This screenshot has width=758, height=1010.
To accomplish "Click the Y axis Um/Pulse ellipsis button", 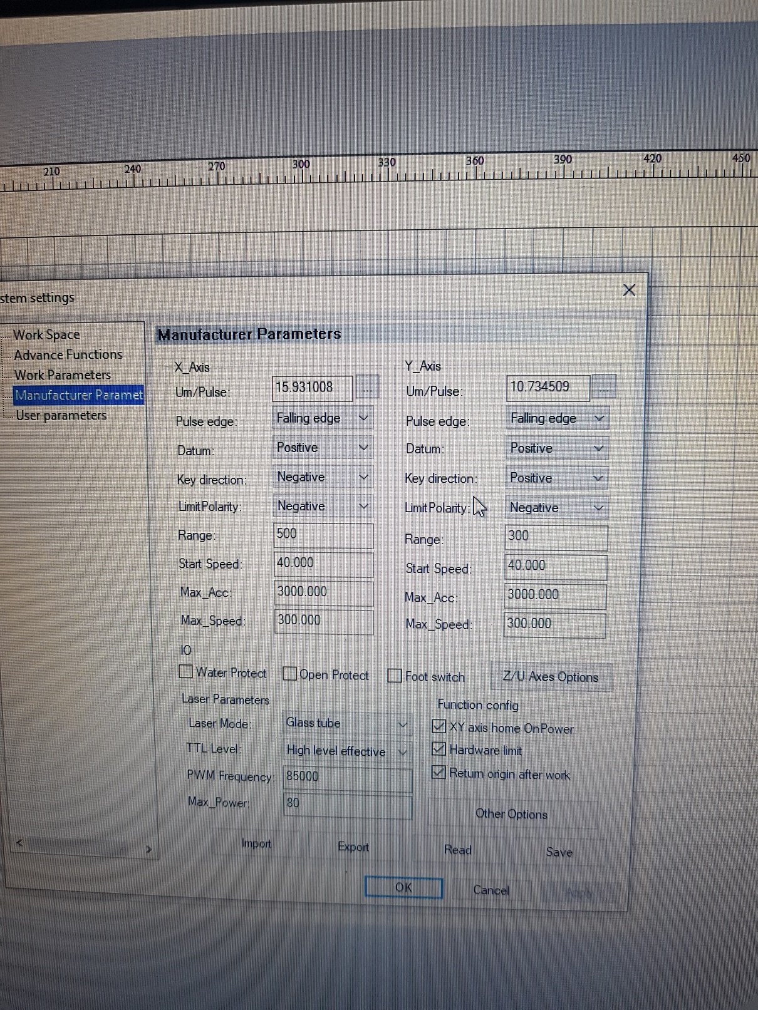I will tap(603, 388).
